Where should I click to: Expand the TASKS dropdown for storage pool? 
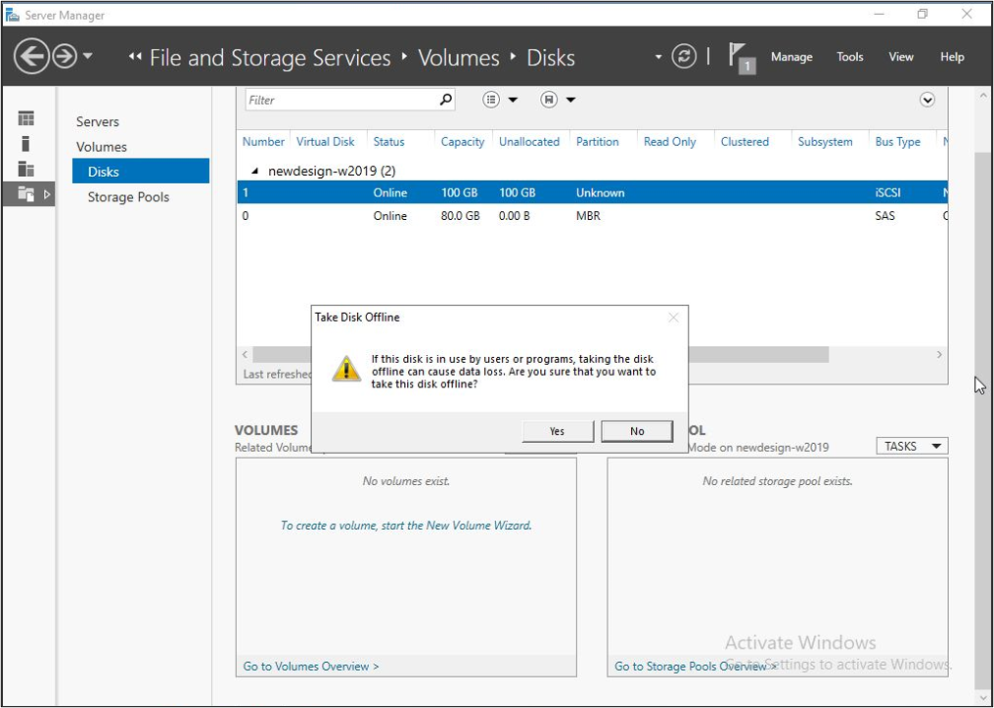tap(911, 446)
